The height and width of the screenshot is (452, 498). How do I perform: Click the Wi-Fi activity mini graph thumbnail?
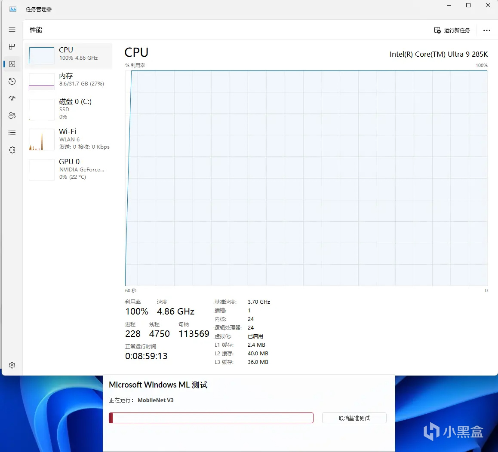pos(42,139)
